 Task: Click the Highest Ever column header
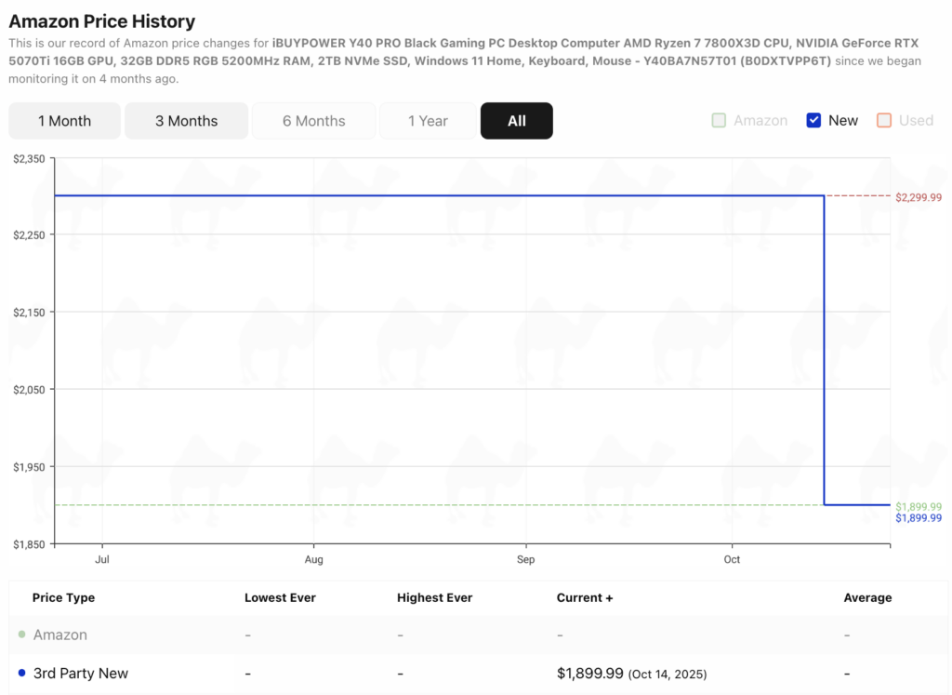point(434,597)
